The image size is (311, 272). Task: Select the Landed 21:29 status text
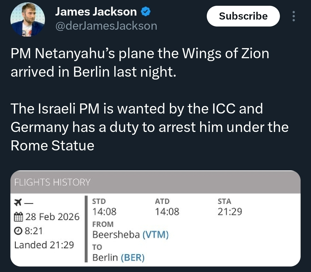pos(44,245)
